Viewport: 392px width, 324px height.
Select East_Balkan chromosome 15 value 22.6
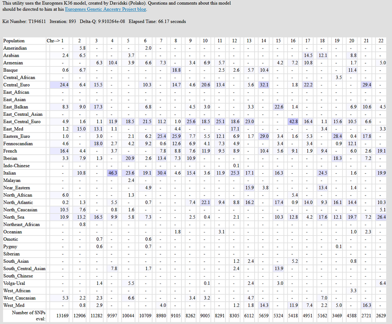(279, 107)
